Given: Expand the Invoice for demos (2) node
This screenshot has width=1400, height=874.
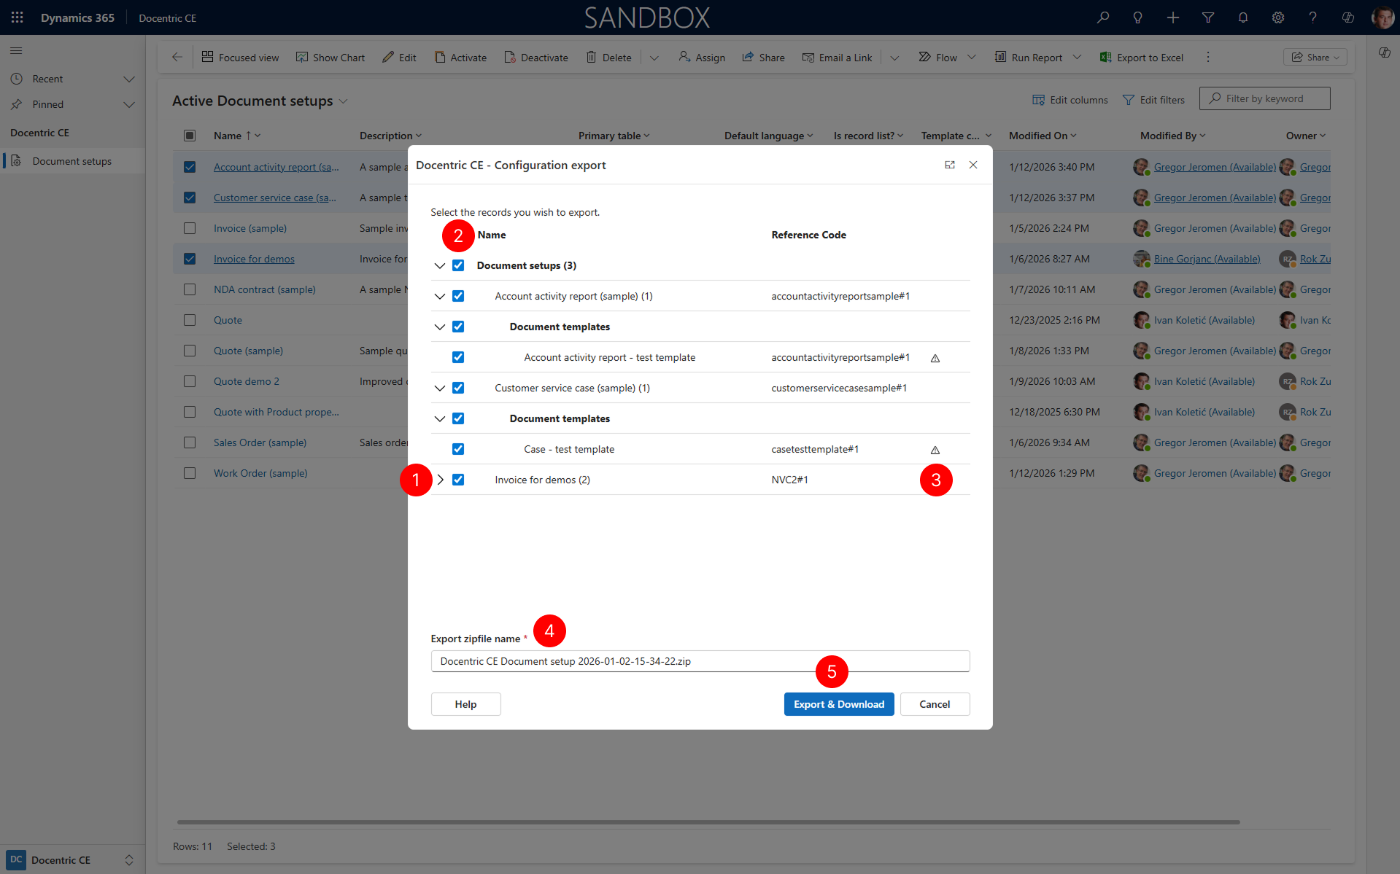Looking at the screenshot, I should [440, 480].
